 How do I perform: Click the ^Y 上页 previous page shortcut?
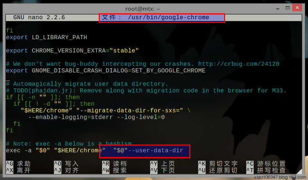click(163, 164)
